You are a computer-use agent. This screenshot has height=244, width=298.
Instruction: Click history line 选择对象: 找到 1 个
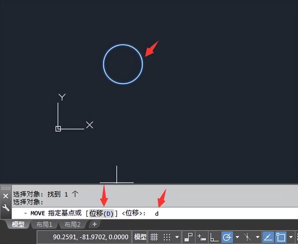coord(46,194)
